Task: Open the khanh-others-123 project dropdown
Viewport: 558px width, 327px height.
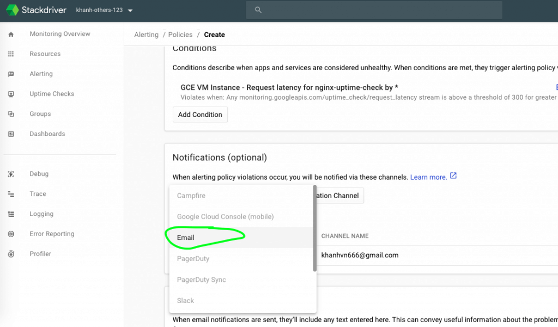Action: 104,10
